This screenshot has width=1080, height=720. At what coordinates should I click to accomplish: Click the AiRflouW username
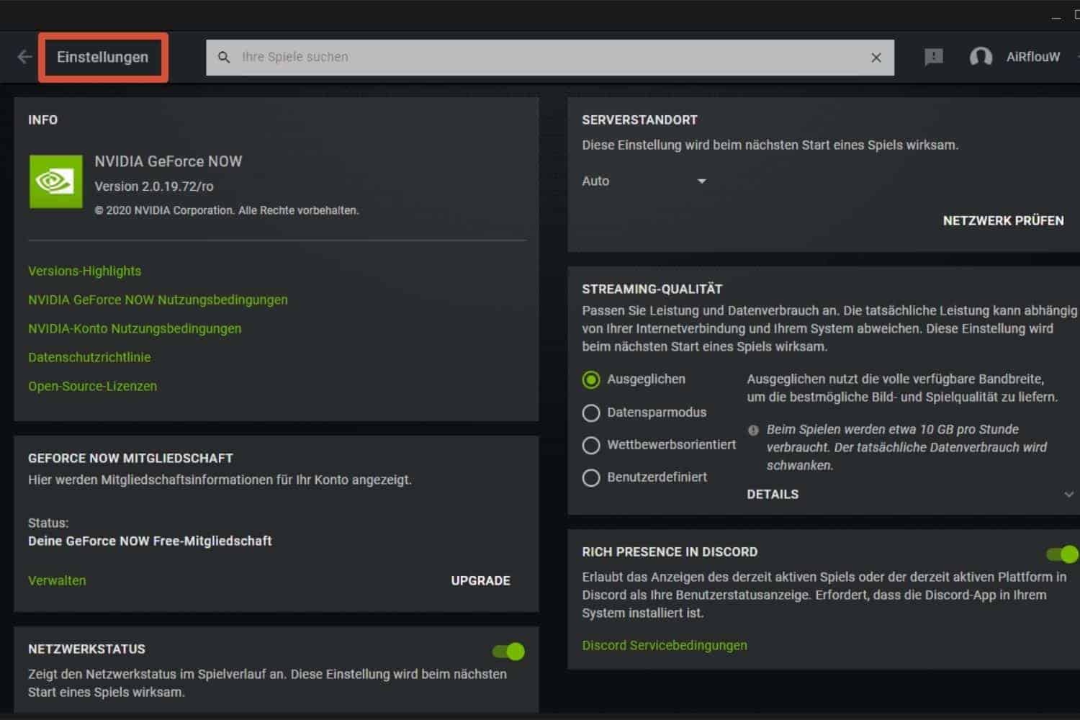tap(1033, 57)
